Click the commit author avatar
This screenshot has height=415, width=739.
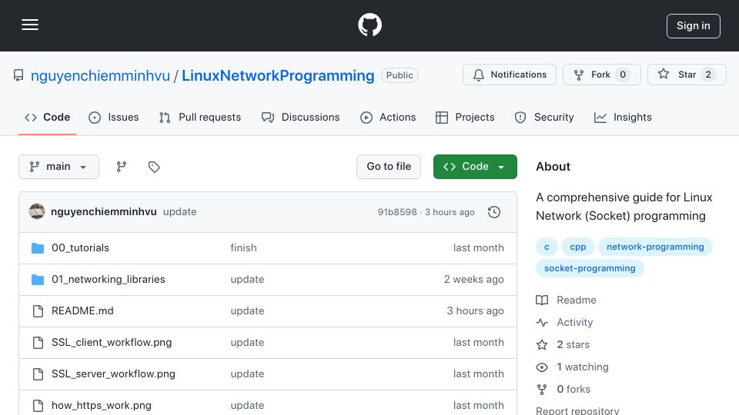(x=37, y=212)
